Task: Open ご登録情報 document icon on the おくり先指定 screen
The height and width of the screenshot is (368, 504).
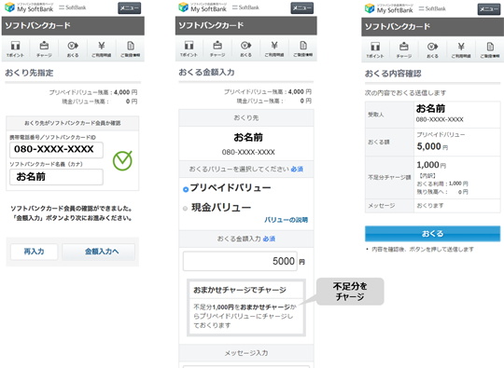Action: click(130, 48)
